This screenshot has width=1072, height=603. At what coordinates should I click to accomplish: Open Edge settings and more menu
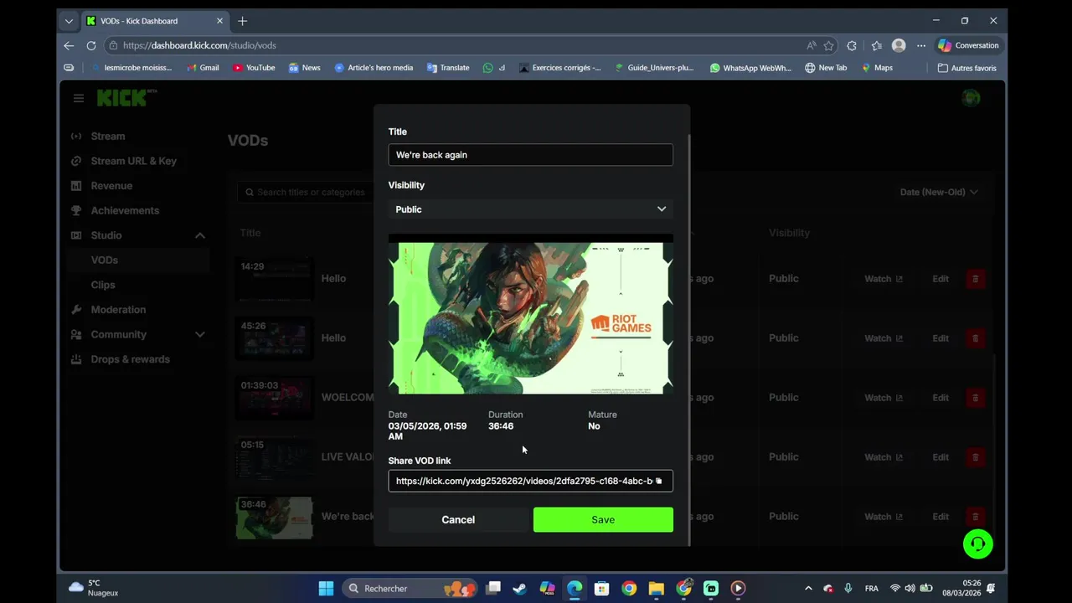[x=921, y=45]
